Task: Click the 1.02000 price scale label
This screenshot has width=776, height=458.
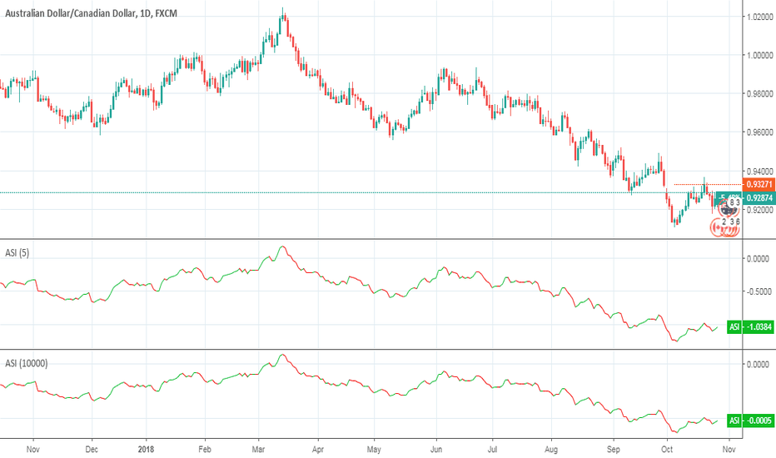Action: click(759, 17)
